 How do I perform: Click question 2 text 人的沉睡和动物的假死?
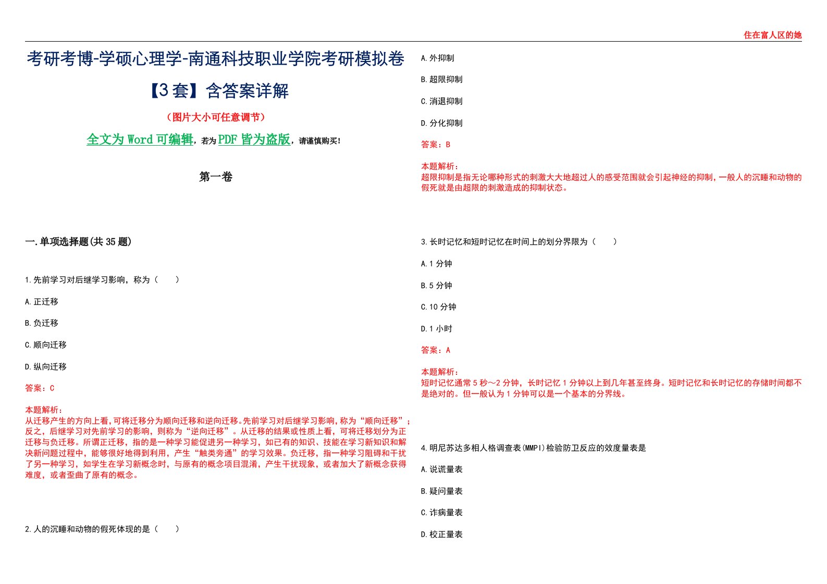coord(102,529)
